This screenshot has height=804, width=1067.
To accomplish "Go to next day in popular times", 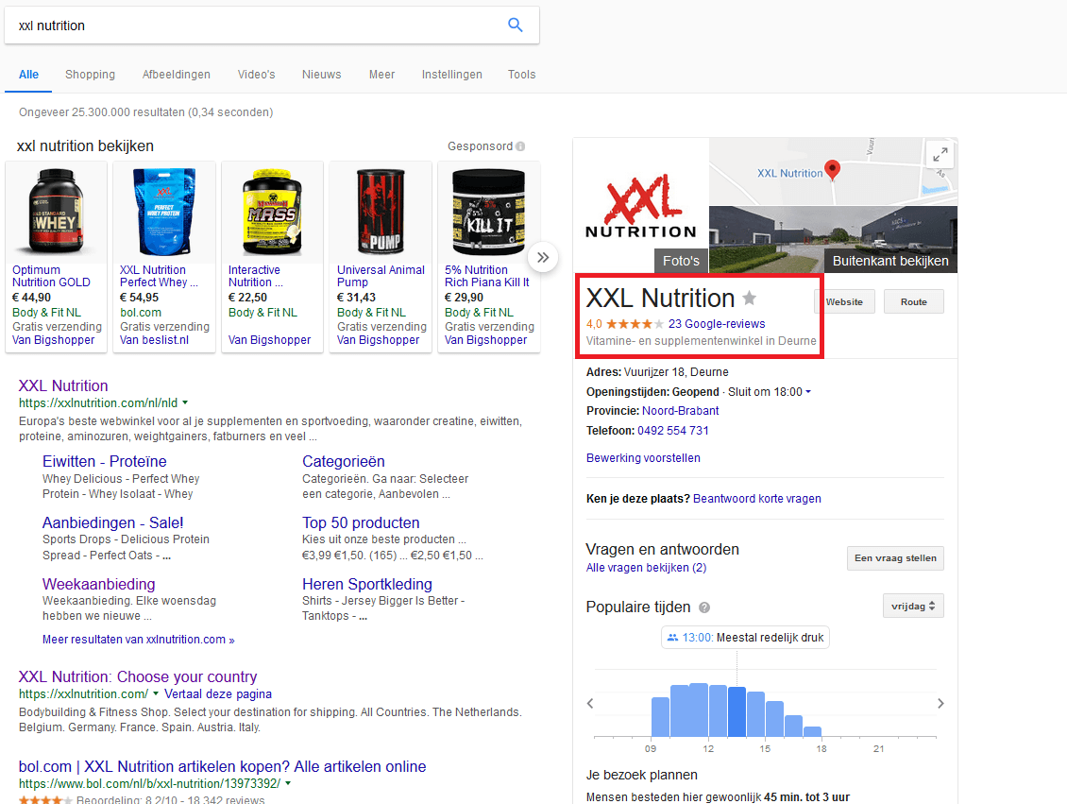I will click(x=940, y=703).
